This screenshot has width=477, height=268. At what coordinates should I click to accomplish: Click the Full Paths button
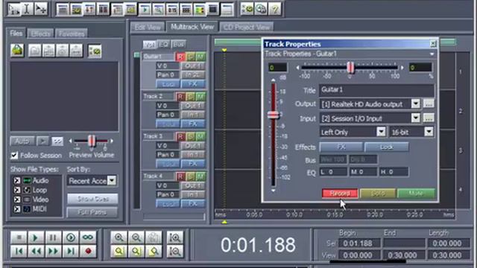point(92,212)
